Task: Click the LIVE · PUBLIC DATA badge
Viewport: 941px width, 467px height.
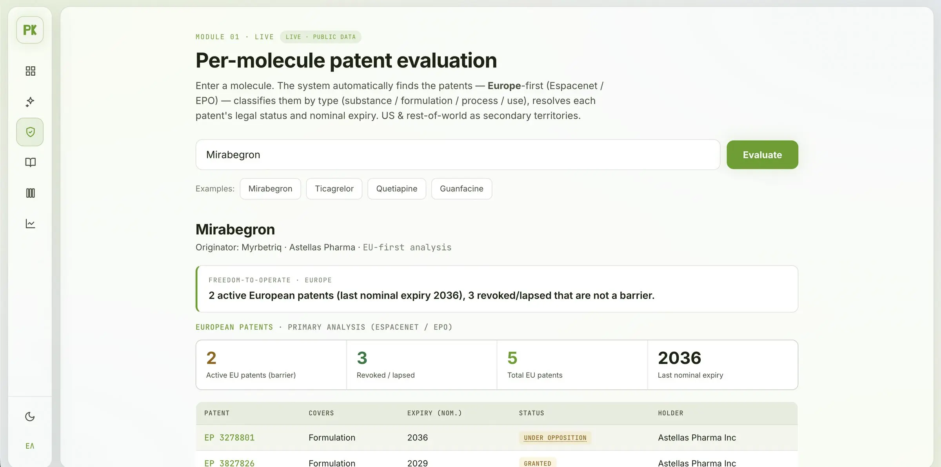Action: 320,37
